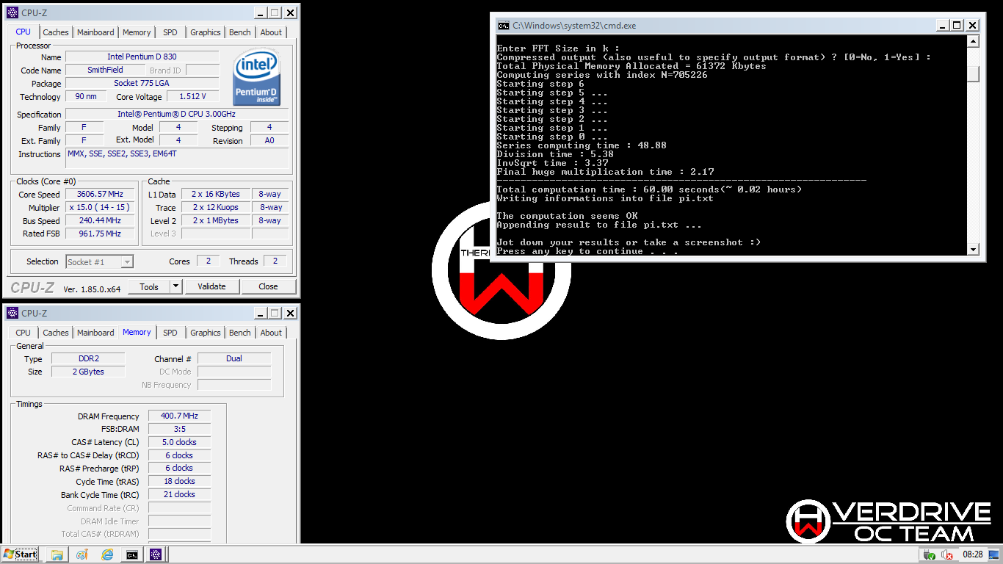Click the taskbar clock showing 08:28
This screenshot has height=564, width=1003.
[x=973, y=554]
